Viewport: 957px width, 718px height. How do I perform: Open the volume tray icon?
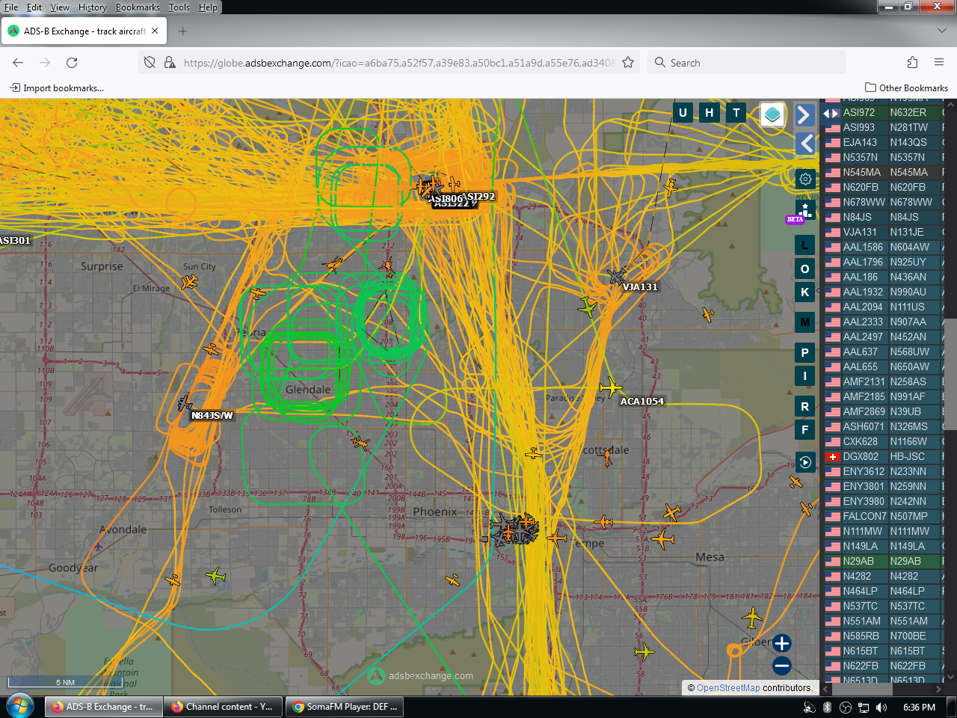click(881, 707)
